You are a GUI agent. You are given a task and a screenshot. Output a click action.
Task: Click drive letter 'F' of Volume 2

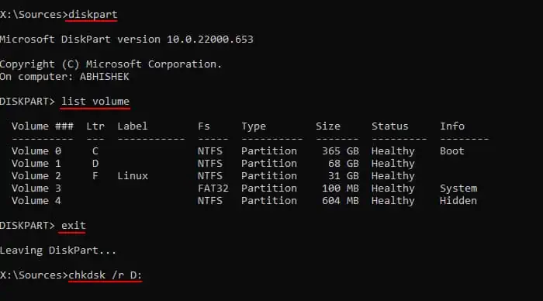(95, 176)
